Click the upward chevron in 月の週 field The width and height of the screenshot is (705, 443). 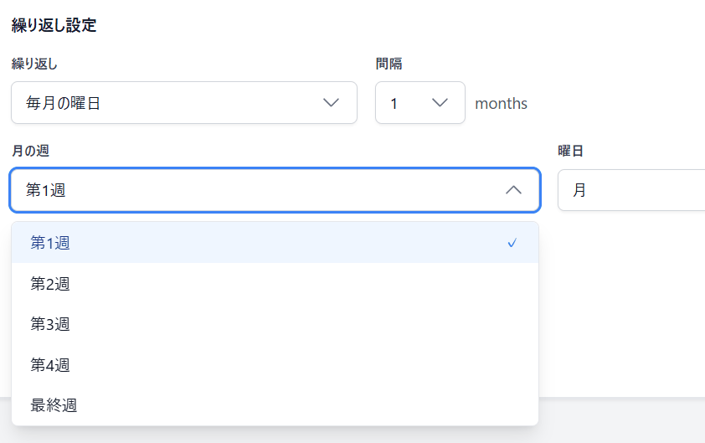[x=514, y=190]
